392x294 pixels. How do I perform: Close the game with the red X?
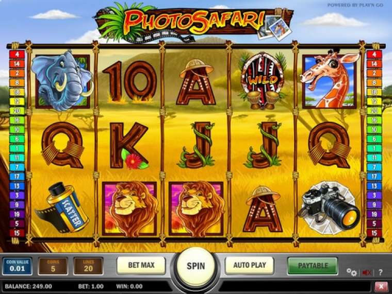[x=381, y=287]
